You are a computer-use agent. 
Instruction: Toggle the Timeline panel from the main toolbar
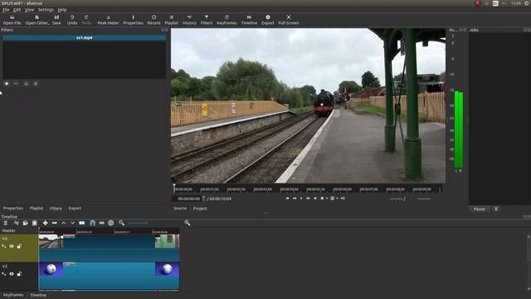click(249, 20)
